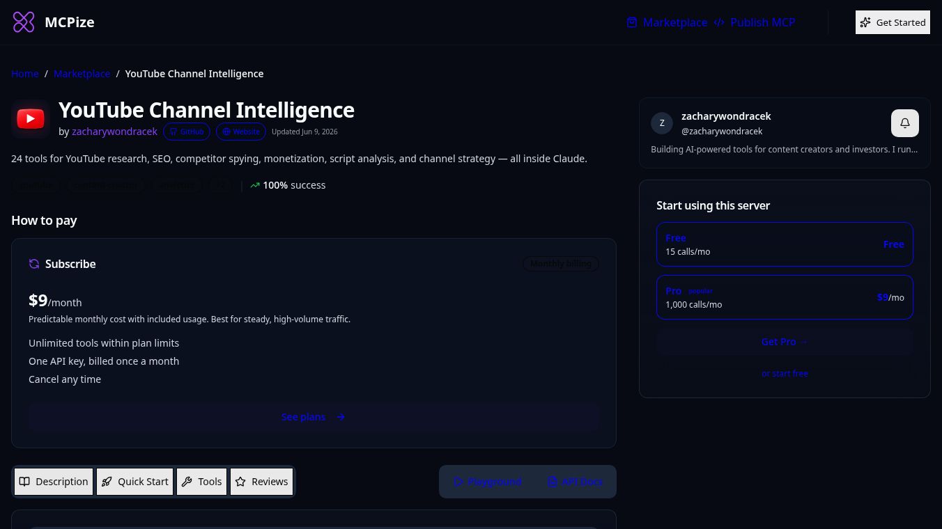Switch to the Reviews tab
Viewport: 942px width, 529px height.
[x=262, y=482]
